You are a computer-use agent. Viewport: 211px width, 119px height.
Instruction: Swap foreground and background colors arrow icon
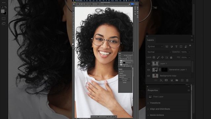pyautogui.click(x=6, y=7)
